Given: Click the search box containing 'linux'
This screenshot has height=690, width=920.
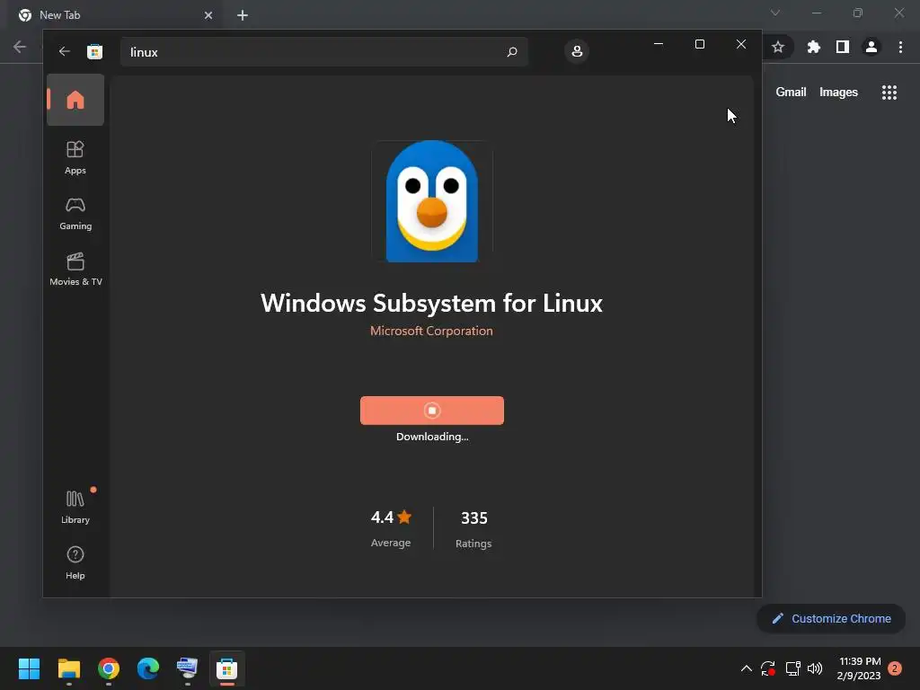Looking at the screenshot, I should point(323,51).
